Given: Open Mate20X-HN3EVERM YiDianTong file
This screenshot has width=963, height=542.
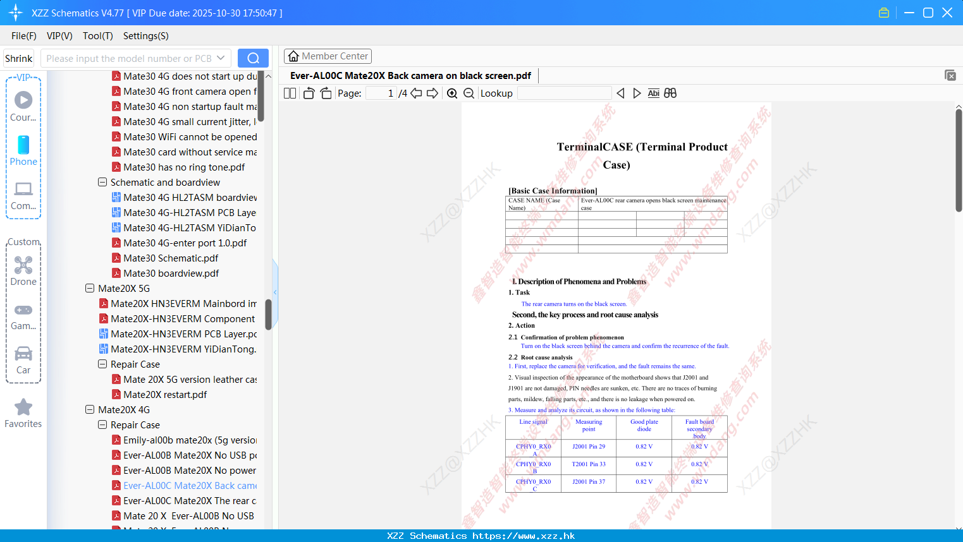Looking at the screenshot, I should click(x=184, y=349).
